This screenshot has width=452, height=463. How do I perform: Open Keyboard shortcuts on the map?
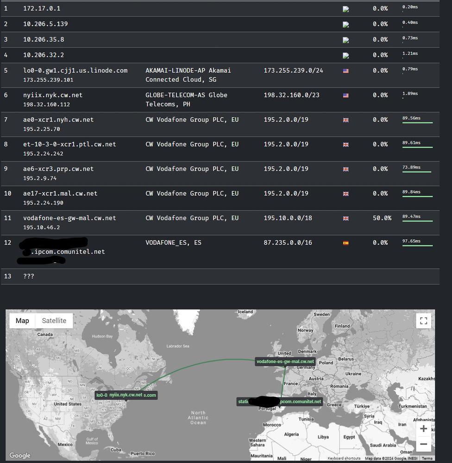pyautogui.click(x=344, y=458)
